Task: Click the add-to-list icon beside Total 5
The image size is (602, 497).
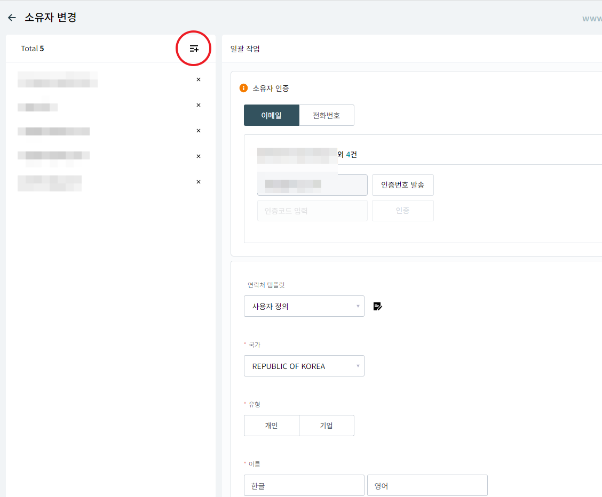Action: coord(194,49)
